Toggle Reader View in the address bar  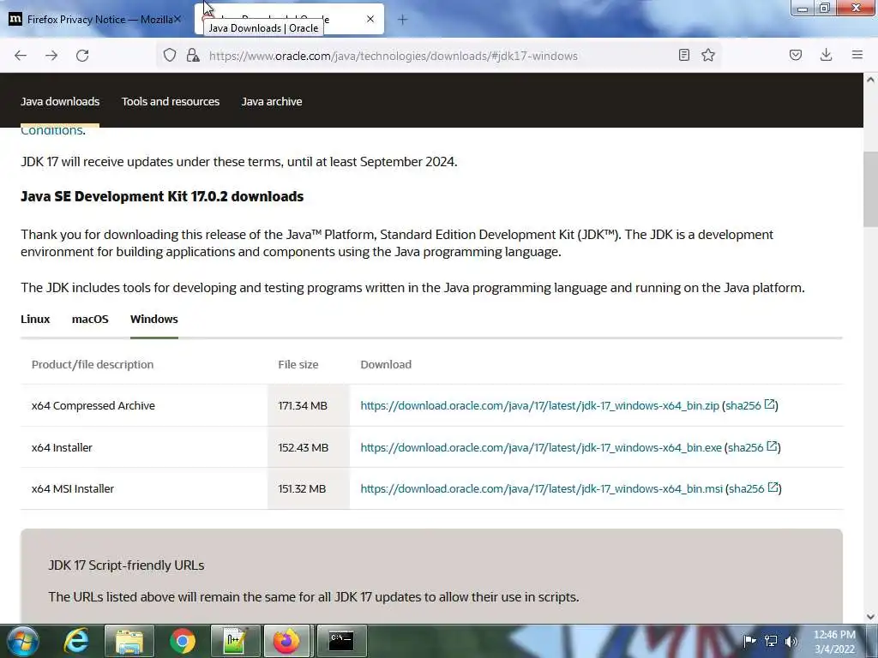click(x=683, y=55)
